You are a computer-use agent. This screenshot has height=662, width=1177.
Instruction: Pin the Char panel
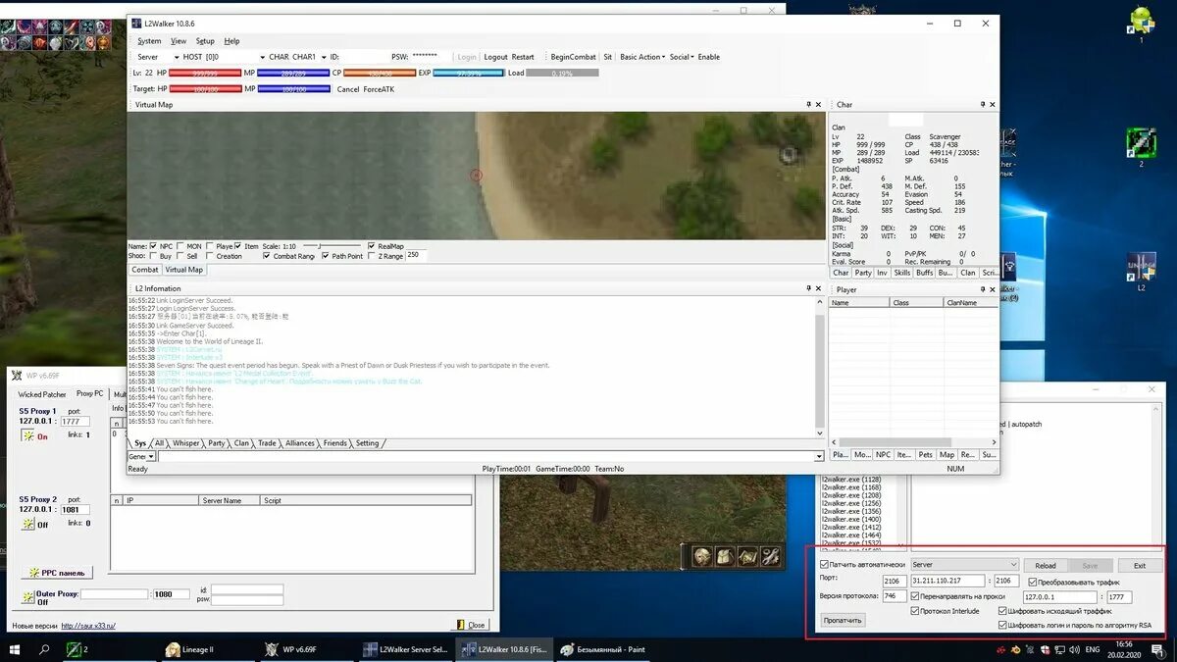click(x=982, y=104)
